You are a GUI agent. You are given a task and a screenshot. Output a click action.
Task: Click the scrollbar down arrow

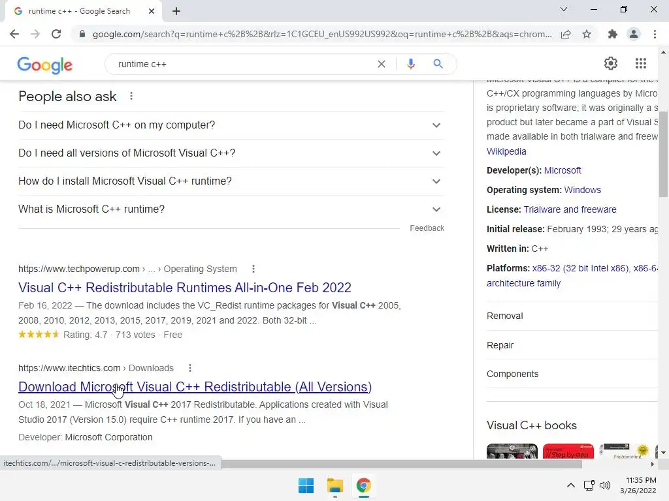tap(663, 453)
